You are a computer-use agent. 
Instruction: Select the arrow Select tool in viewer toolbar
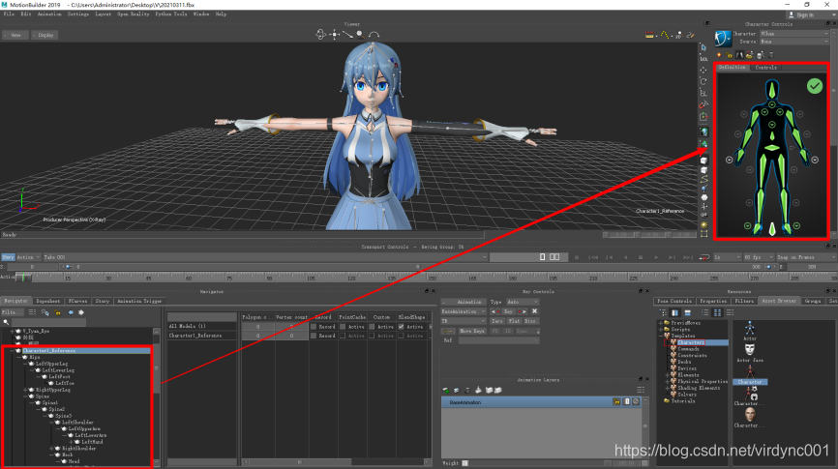pos(703,47)
